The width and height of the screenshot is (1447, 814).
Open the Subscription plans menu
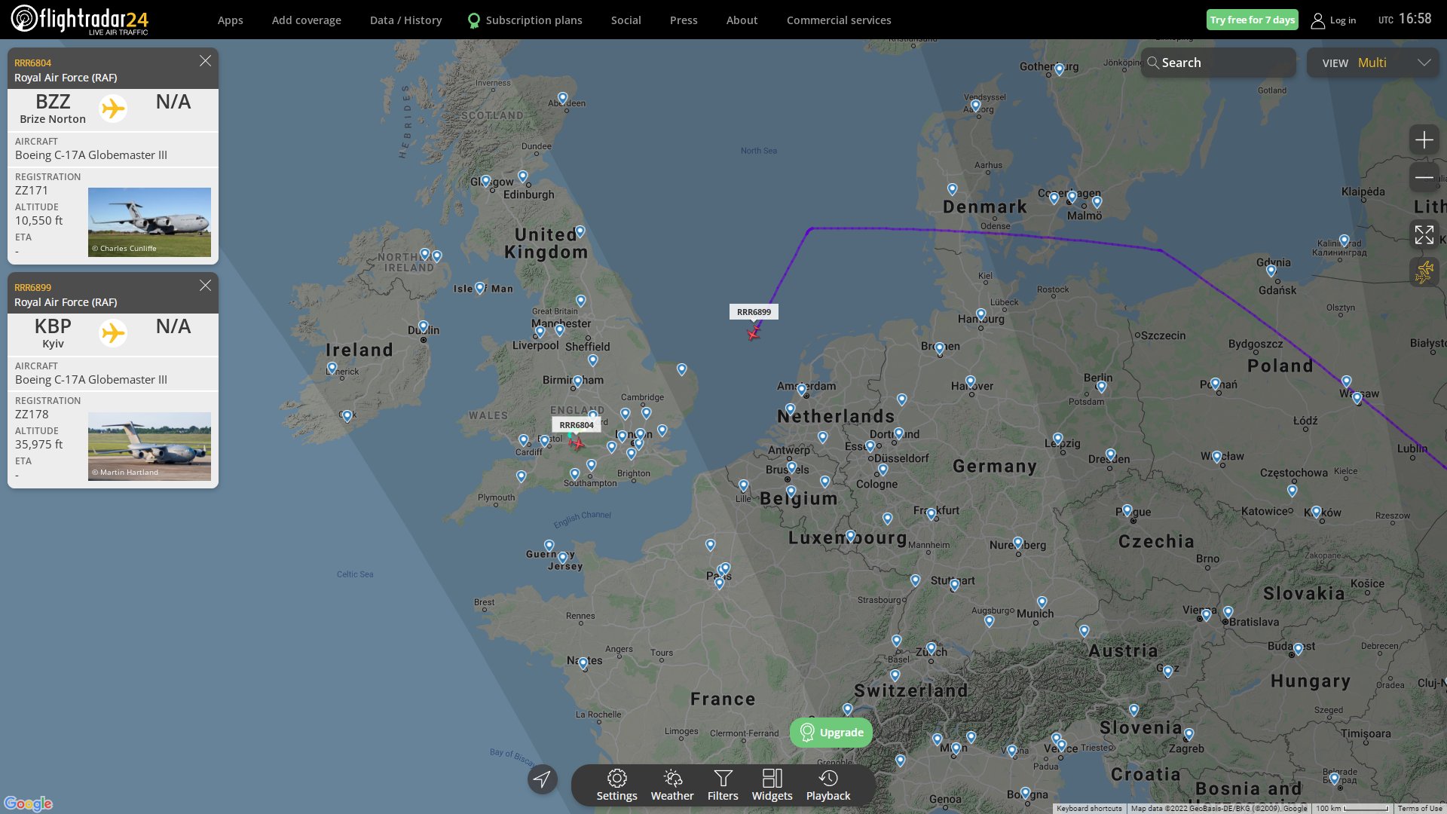[x=525, y=20]
